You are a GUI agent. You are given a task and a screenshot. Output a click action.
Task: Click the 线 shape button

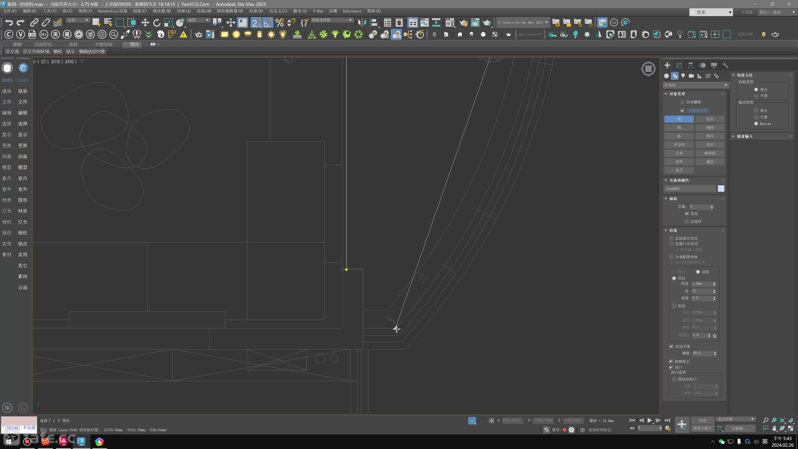pos(679,119)
